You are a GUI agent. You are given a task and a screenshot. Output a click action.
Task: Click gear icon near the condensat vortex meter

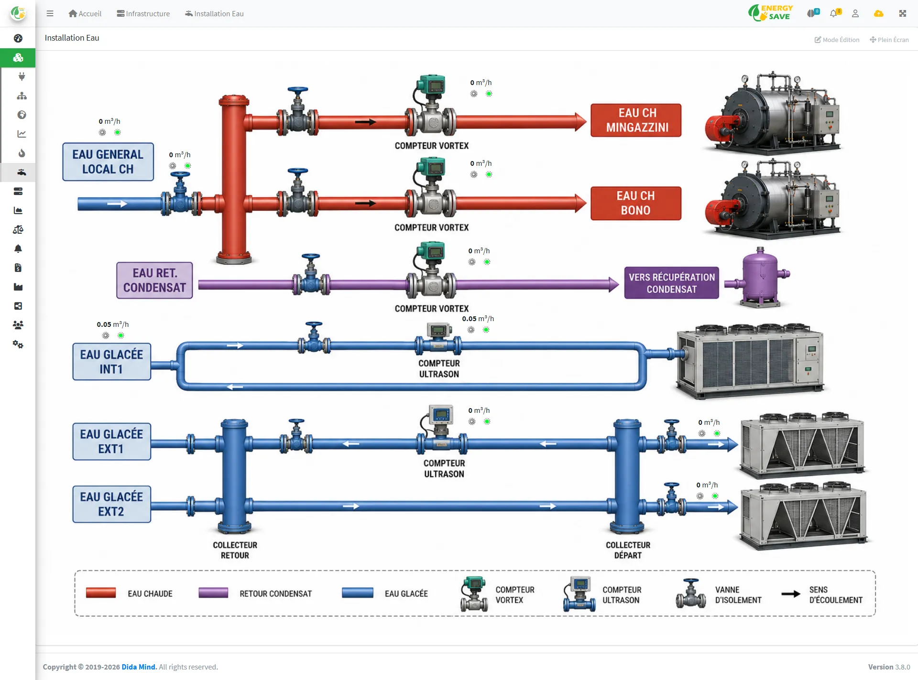click(472, 262)
